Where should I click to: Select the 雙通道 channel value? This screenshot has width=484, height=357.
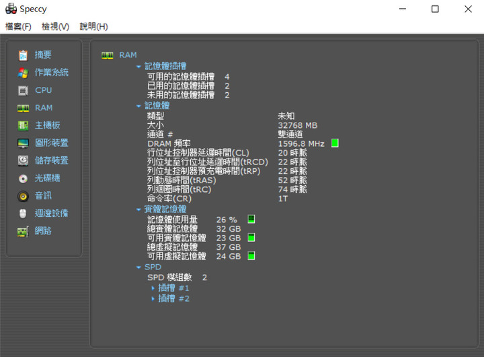coord(290,134)
